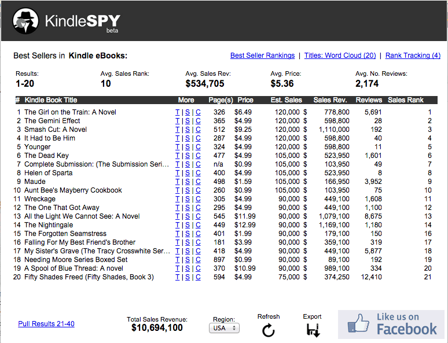Click the Sales Rev. column header
This screenshot has height=343, width=448.
point(330,100)
